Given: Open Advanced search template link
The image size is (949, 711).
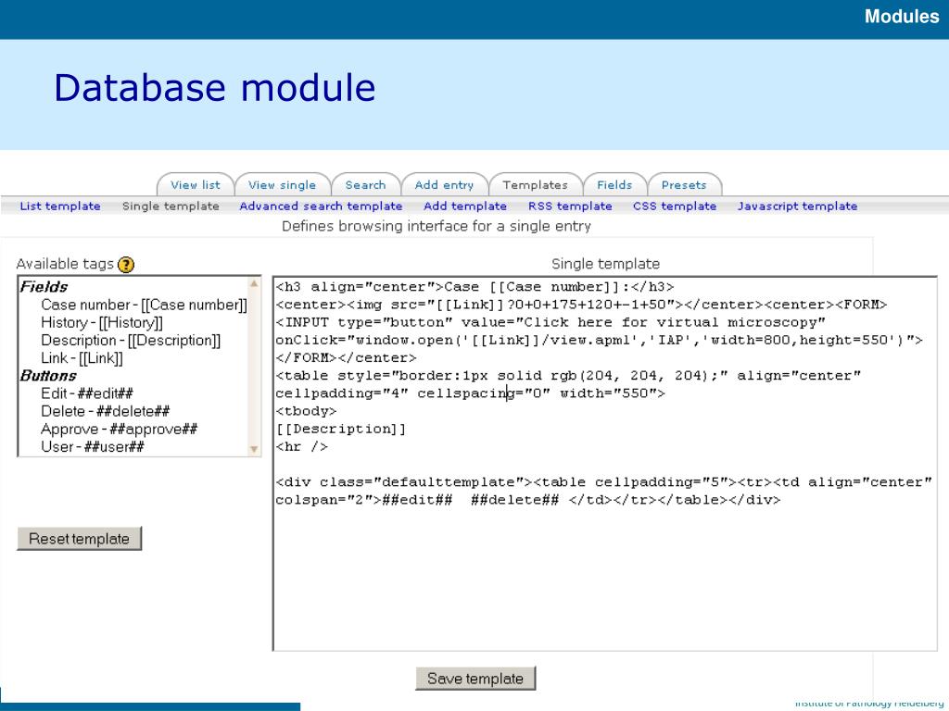Looking at the screenshot, I should tap(321, 206).
